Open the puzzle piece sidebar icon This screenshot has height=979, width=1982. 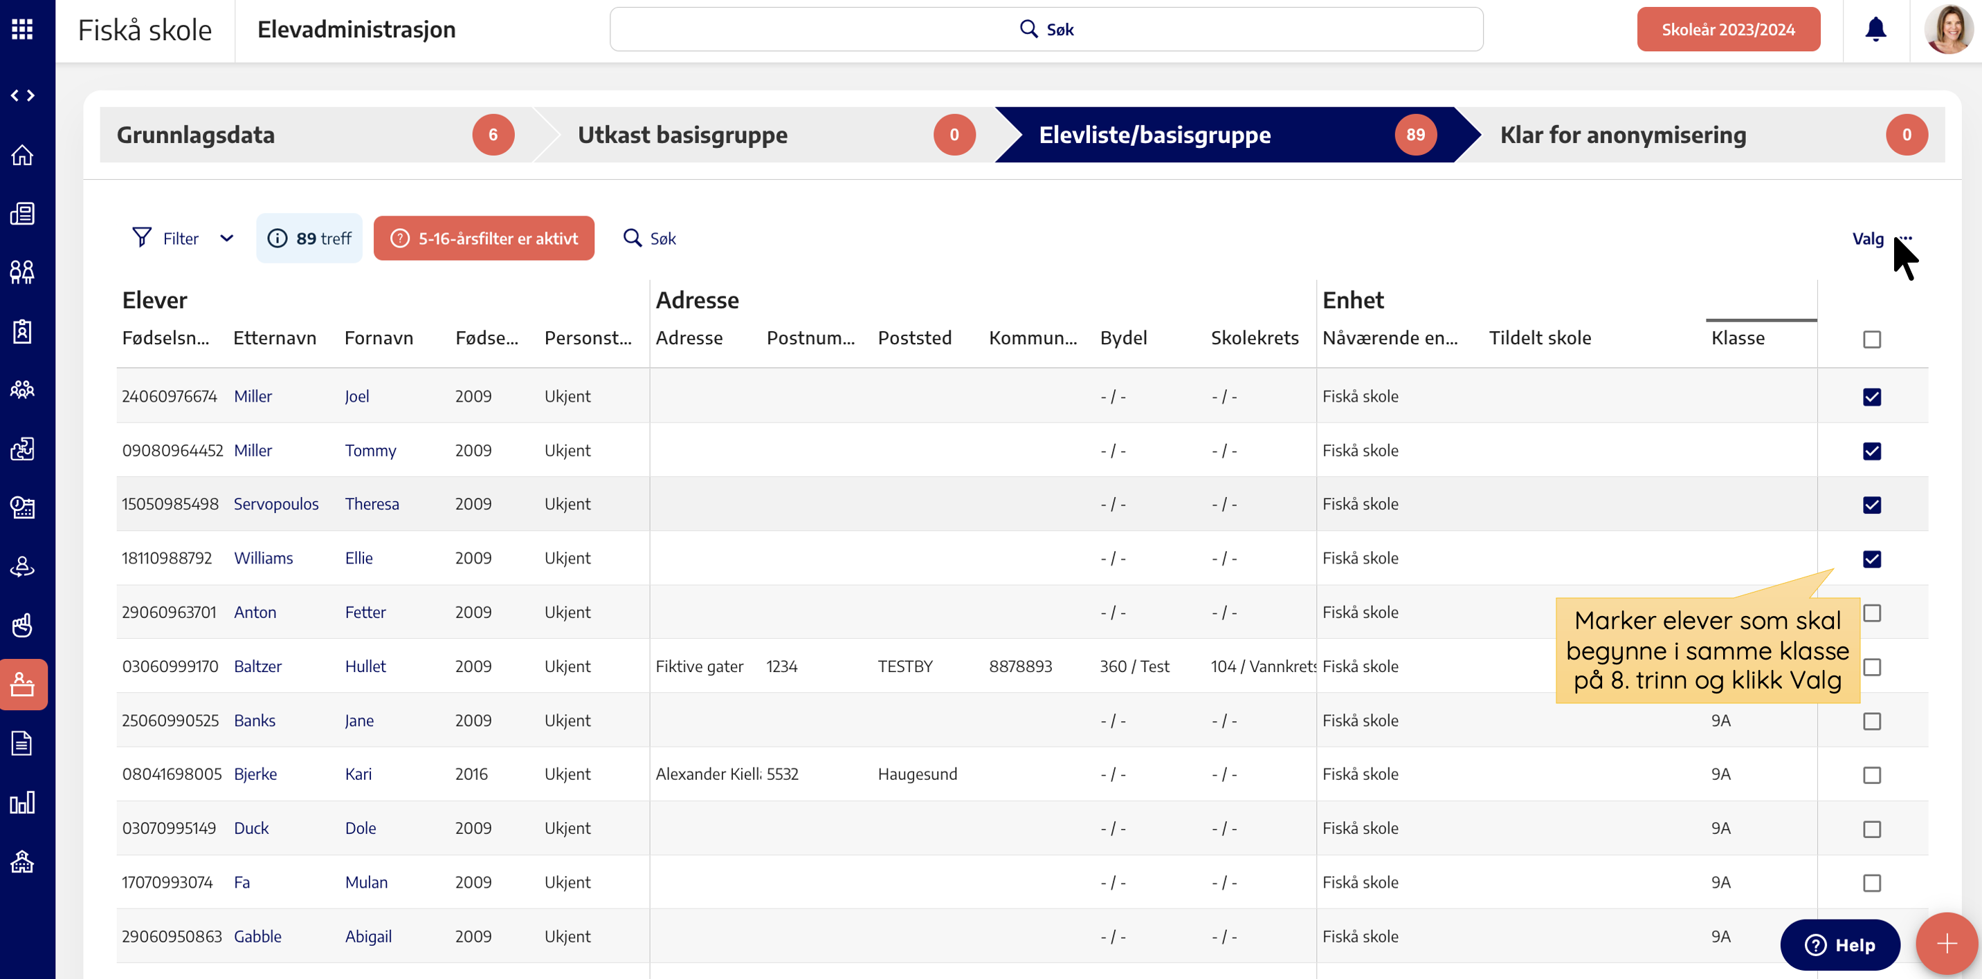coord(22,449)
